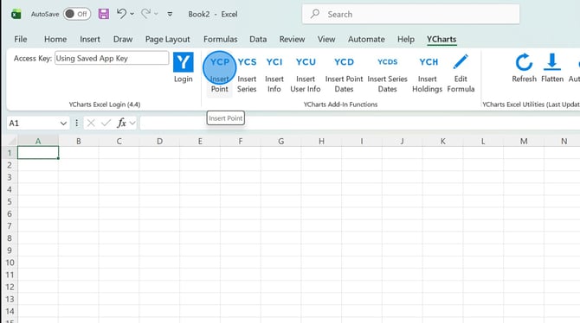The height and width of the screenshot is (323, 580).
Task: Open the View tab
Action: [x=326, y=39]
